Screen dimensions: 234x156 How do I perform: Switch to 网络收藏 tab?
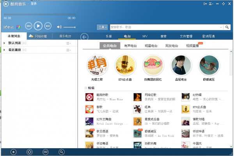pos(38,36)
